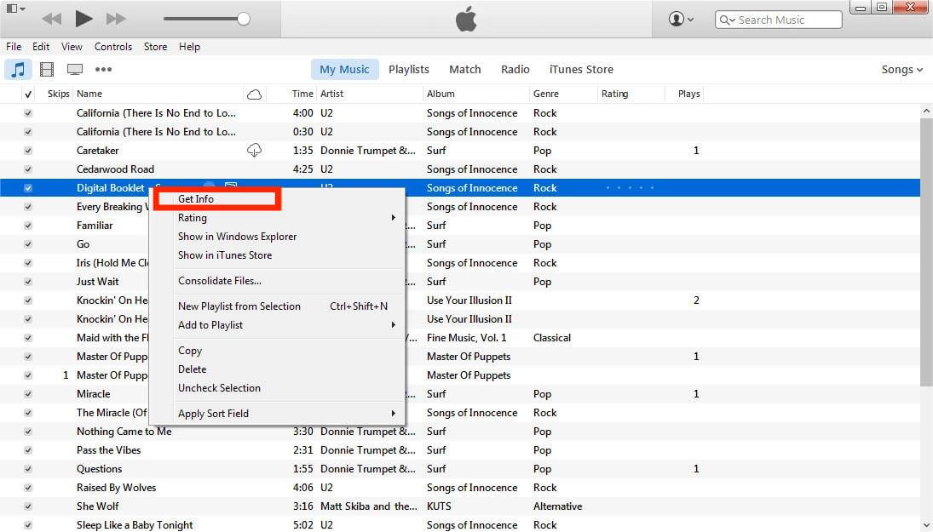Open the account user icon menu
The height and width of the screenshot is (532, 933).
[x=681, y=19]
